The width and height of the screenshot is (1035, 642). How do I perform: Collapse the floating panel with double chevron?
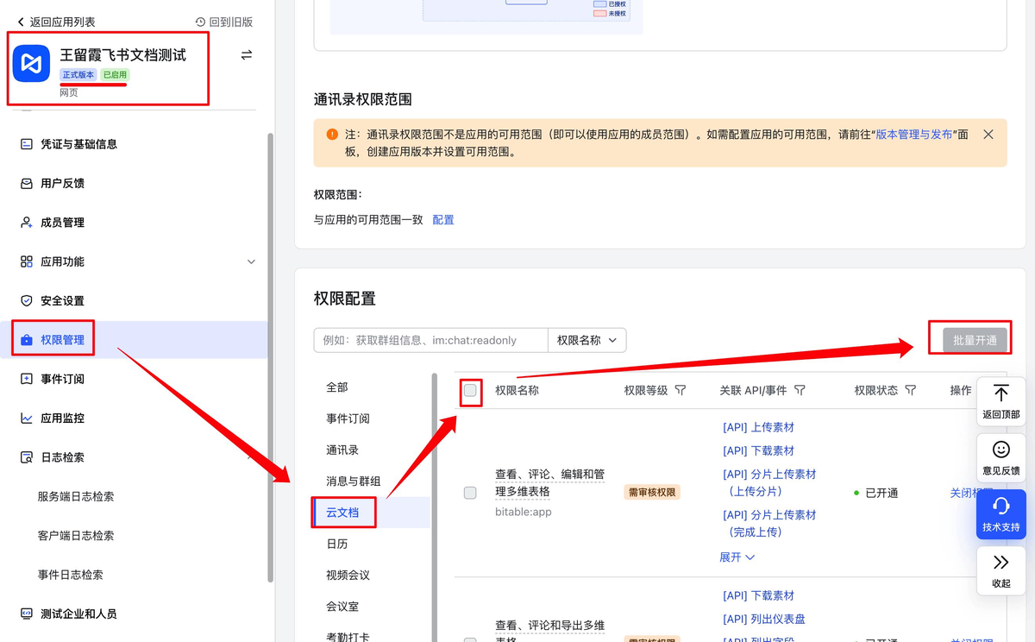[1000, 563]
